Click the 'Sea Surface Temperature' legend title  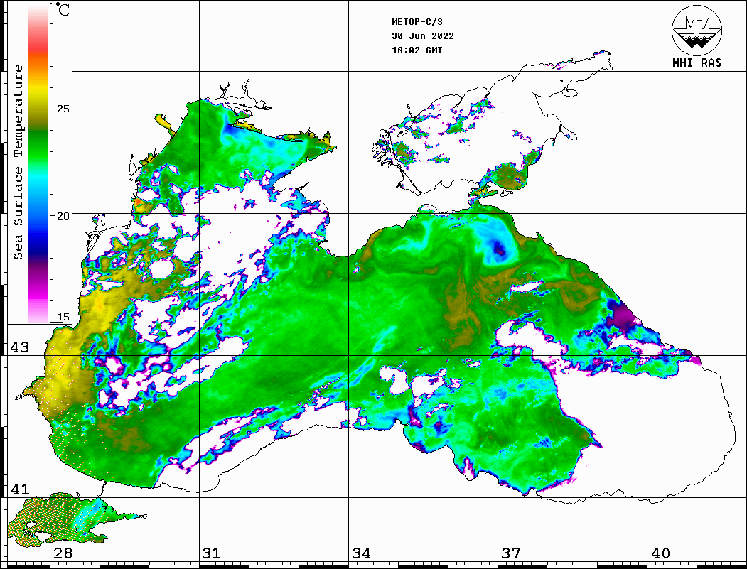click(18, 163)
